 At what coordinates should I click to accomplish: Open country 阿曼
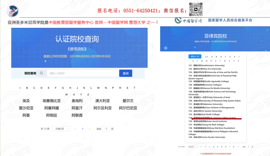(x=26, y=115)
